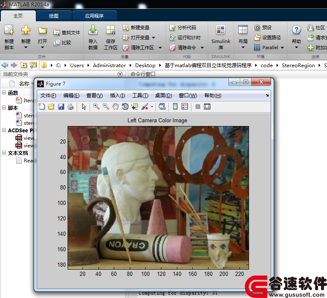
Task: Switch to the 主页 ribbon tab
Action: point(18,16)
